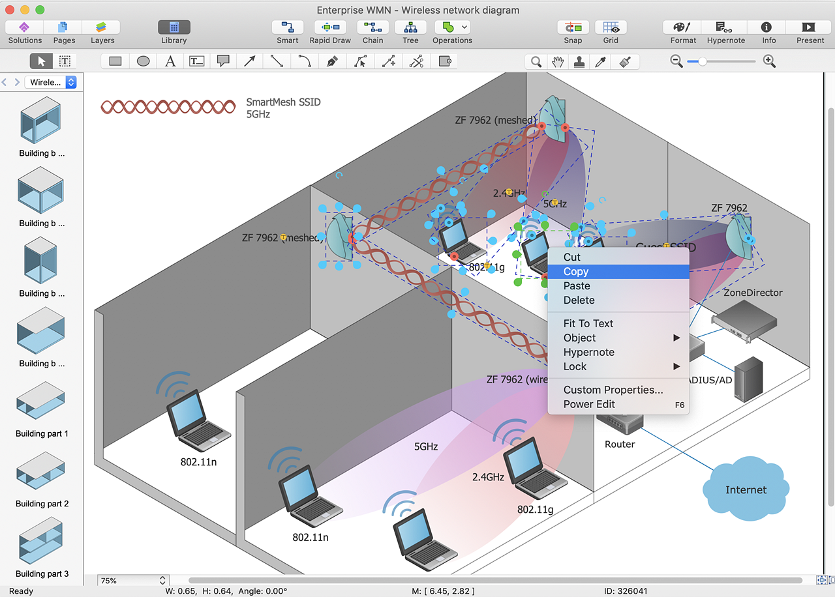Select the Rectangle drawing tool
Screen dimensions: 835x597
click(115, 61)
